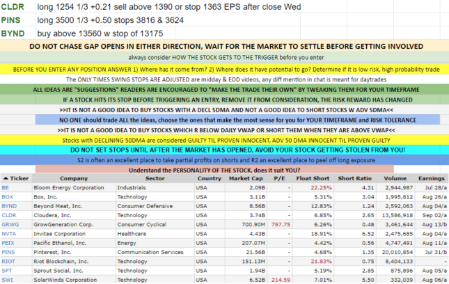The height and width of the screenshot is (284, 449).
Task: Click Bloom Energy Corporation company name
Action: pyautogui.click(x=69, y=188)
